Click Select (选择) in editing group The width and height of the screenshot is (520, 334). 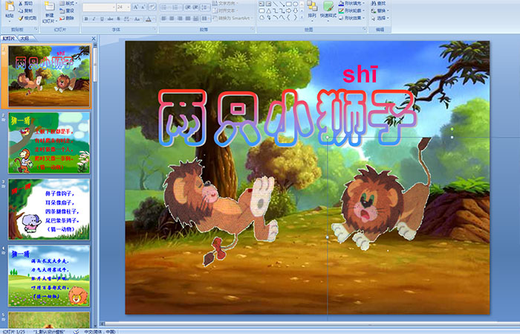point(380,18)
